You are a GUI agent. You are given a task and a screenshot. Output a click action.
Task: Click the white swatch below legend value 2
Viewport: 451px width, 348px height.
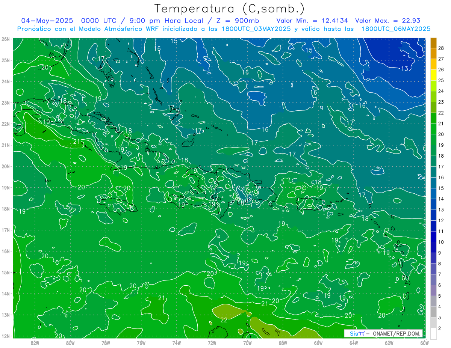[x=433, y=333]
